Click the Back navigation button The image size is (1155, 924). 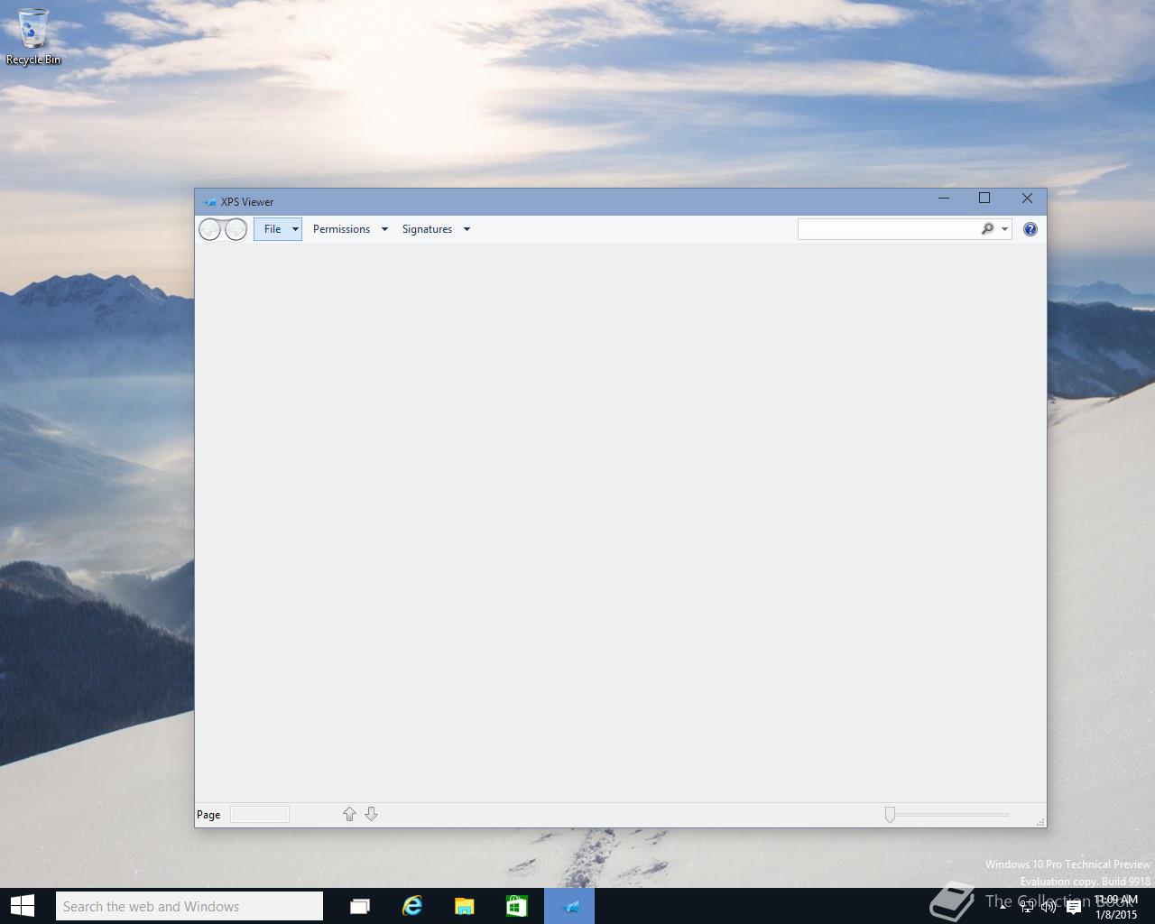(x=210, y=229)
